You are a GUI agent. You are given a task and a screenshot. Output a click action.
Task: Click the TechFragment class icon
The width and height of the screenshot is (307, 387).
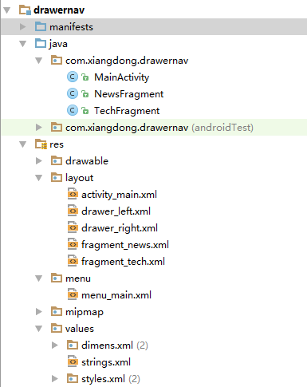(73, 110)
